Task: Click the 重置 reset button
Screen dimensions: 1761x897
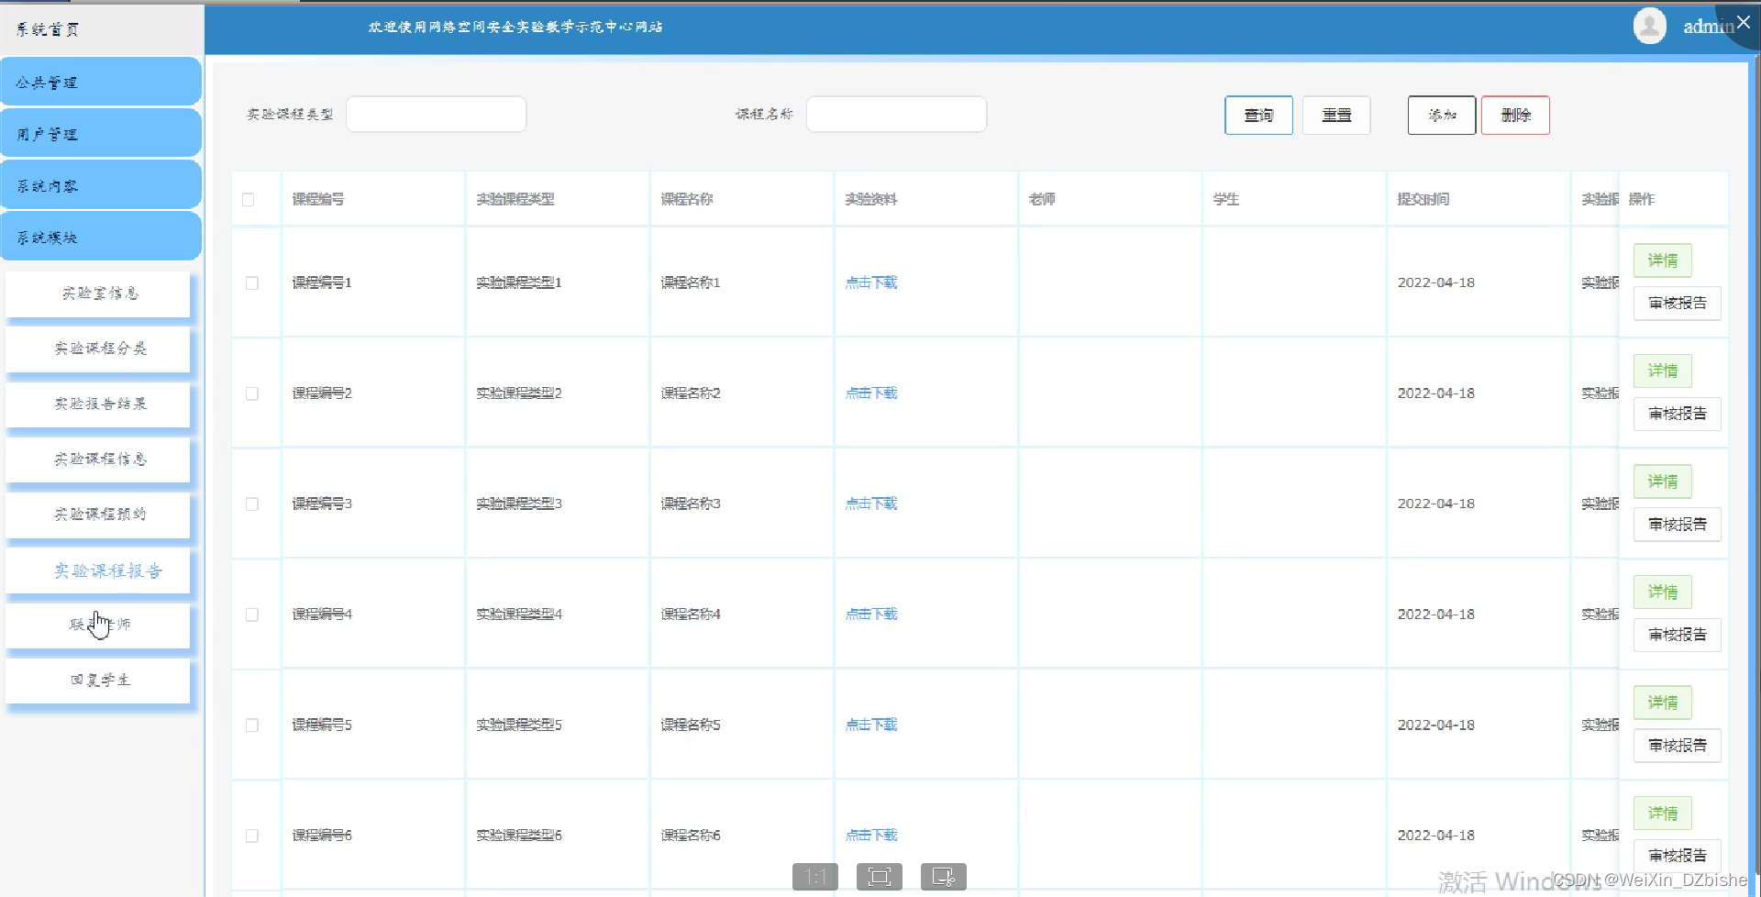Action: coord(1336,115)
